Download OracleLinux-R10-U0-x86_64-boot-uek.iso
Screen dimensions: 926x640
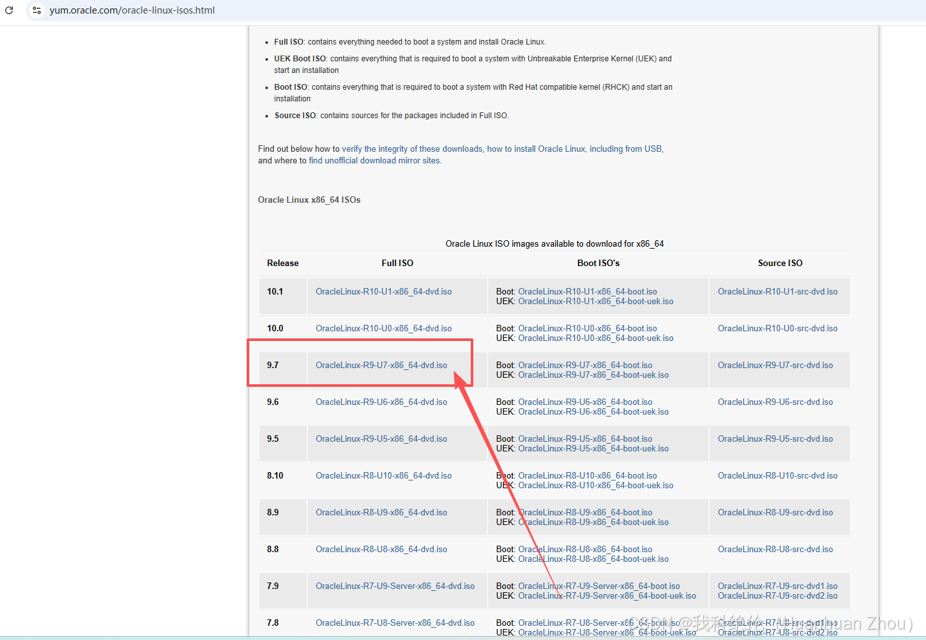click(x=595, y=338)
